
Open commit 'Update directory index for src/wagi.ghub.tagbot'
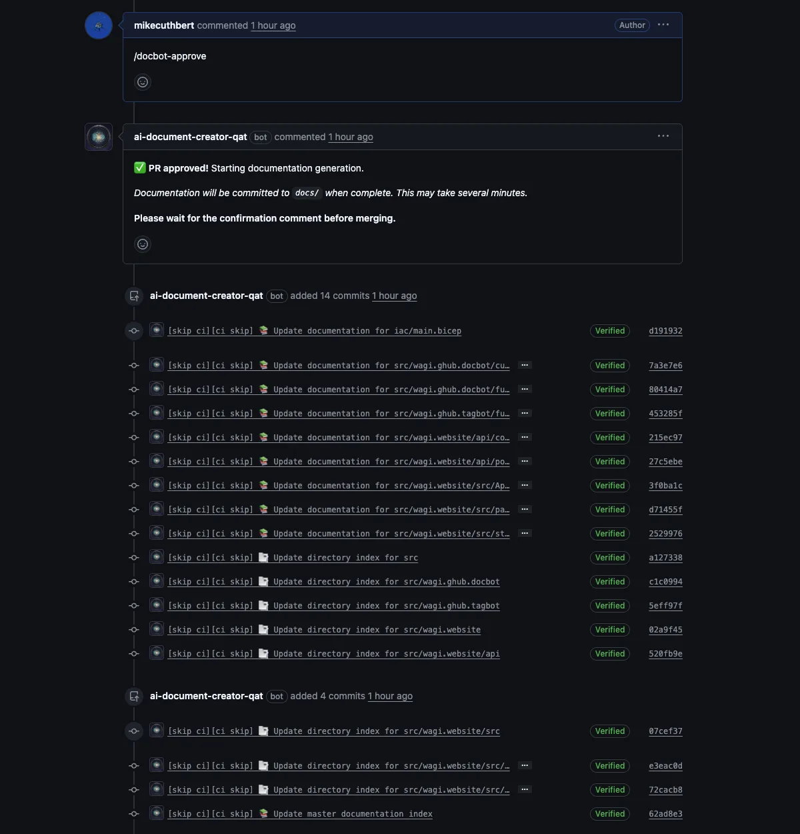pyautogui.click(x=334, y=606)
